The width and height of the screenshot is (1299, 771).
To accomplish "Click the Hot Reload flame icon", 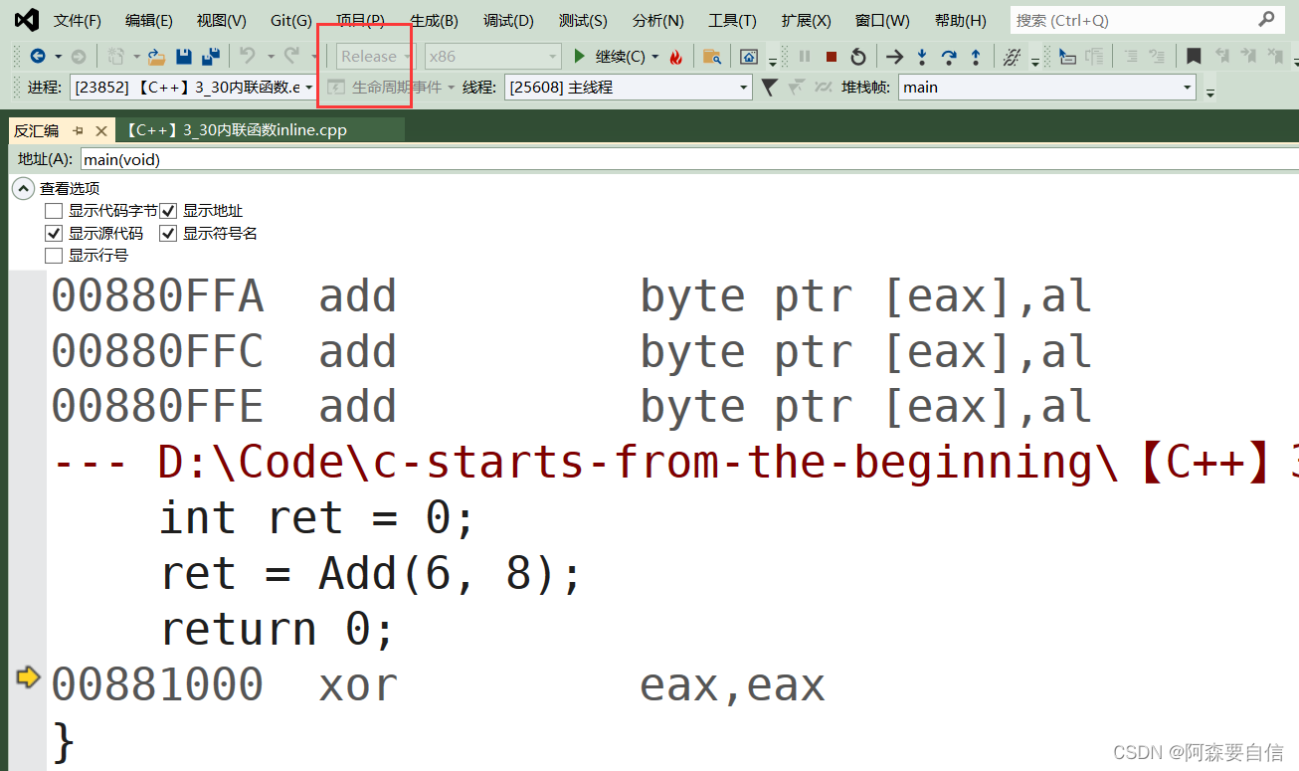I will [x=676, y=57].
